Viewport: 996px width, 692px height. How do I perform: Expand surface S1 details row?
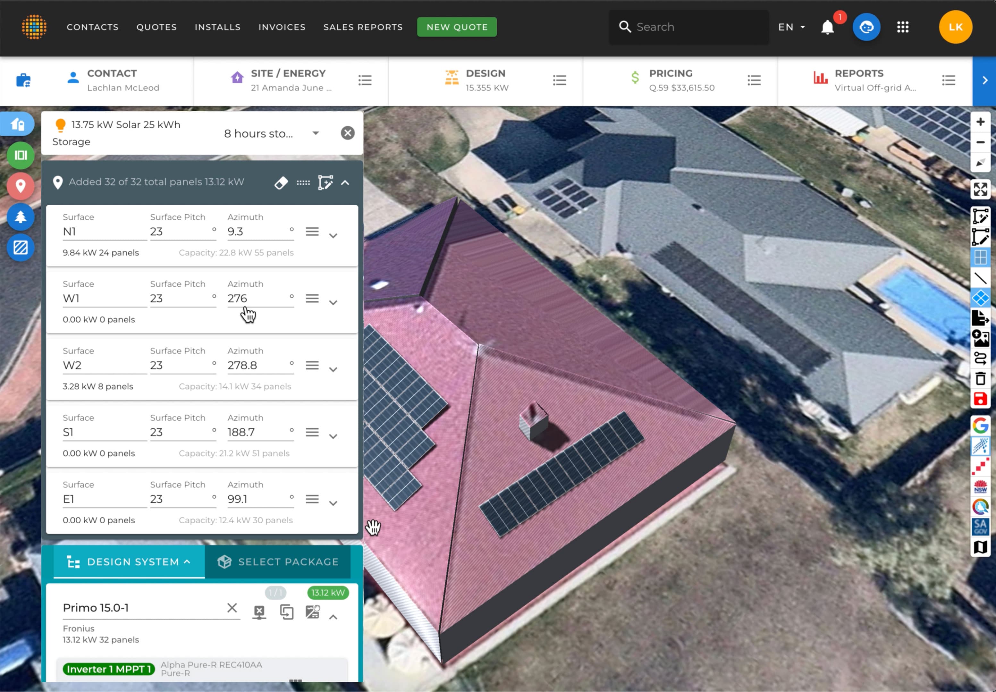coord(333,436)
